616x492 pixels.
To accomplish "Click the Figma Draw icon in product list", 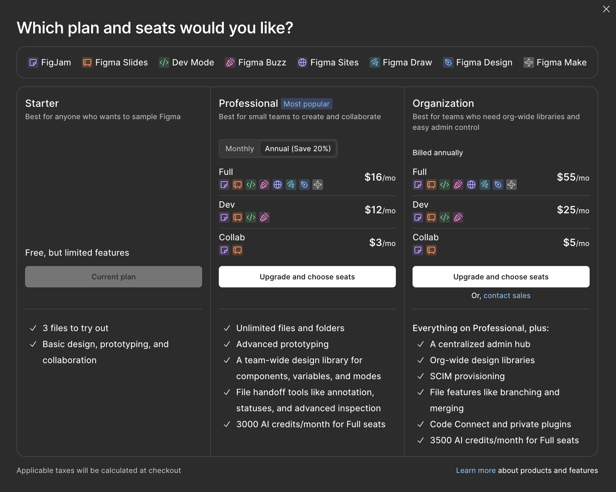I will click(375, 62).
